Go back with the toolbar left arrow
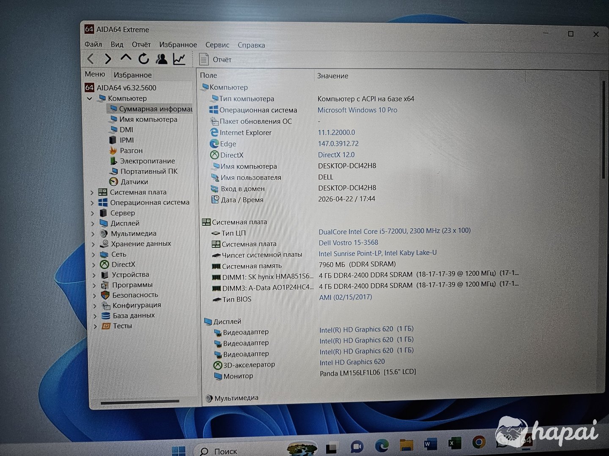Image resolution: width=609 pixels, height=456 pixels. coord(91,59)
